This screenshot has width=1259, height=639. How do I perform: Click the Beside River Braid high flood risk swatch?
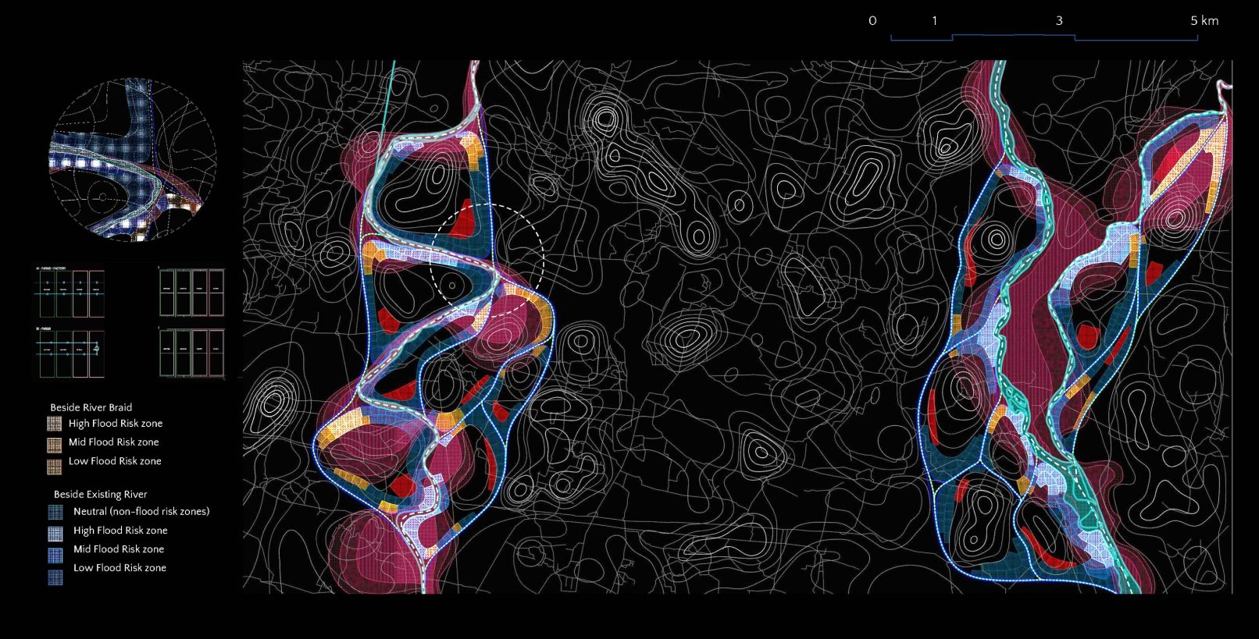[x=54, y=424]
